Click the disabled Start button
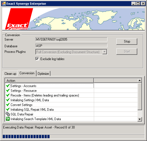 (127, 51)
